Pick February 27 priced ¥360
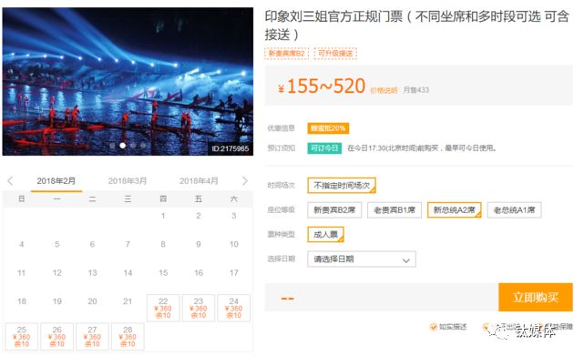Image resolution: width=574 pixels, height=356 pixels. coord(92,337)
